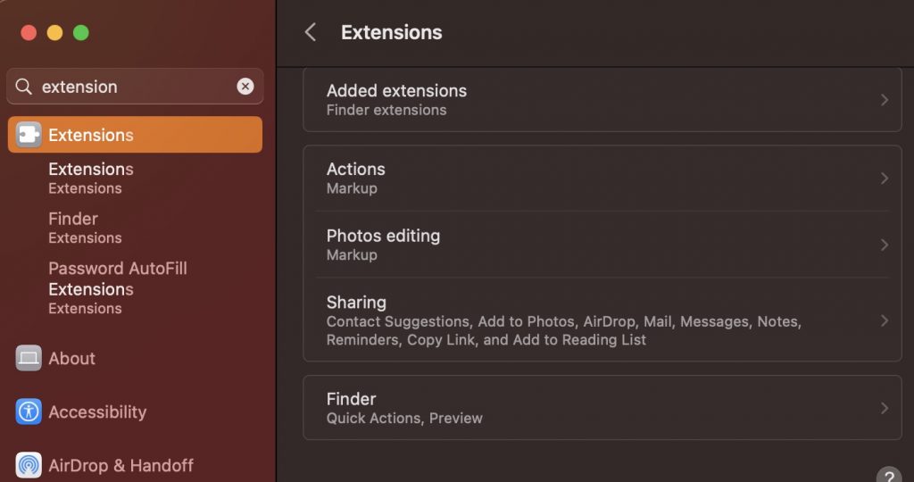
Task: Select the Extensions puzzle-piece icon in sidebar
Action: [29, 135]
